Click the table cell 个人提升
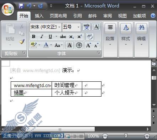Image resolution: width=157 pixels, height=140 pixels. pos(67,93)
